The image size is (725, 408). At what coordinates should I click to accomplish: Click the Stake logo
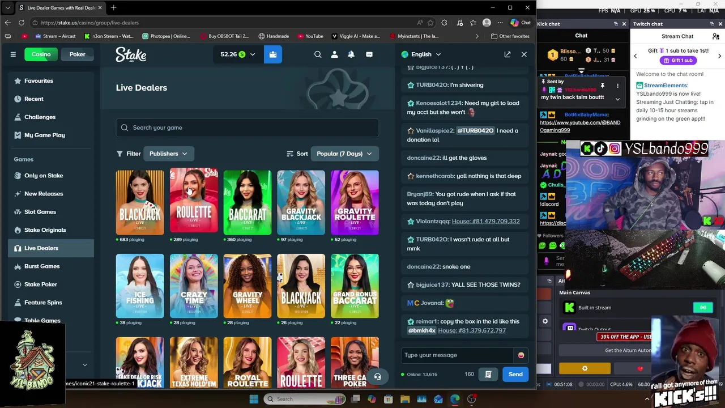tap(131, 54)
